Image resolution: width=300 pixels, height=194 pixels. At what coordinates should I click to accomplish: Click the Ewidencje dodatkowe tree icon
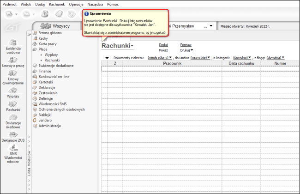point(35,66)
